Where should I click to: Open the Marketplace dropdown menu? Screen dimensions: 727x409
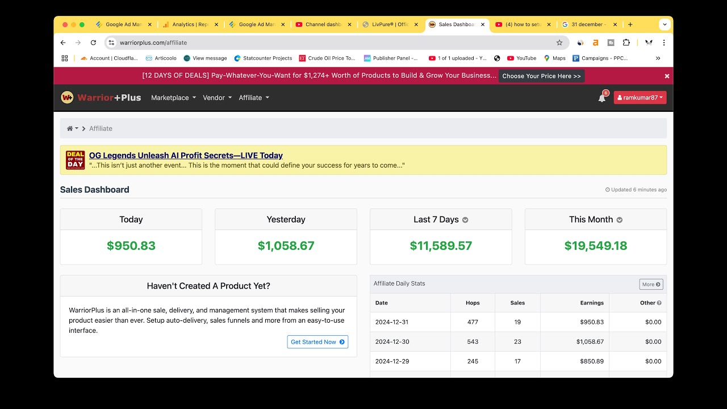(173, 98)
